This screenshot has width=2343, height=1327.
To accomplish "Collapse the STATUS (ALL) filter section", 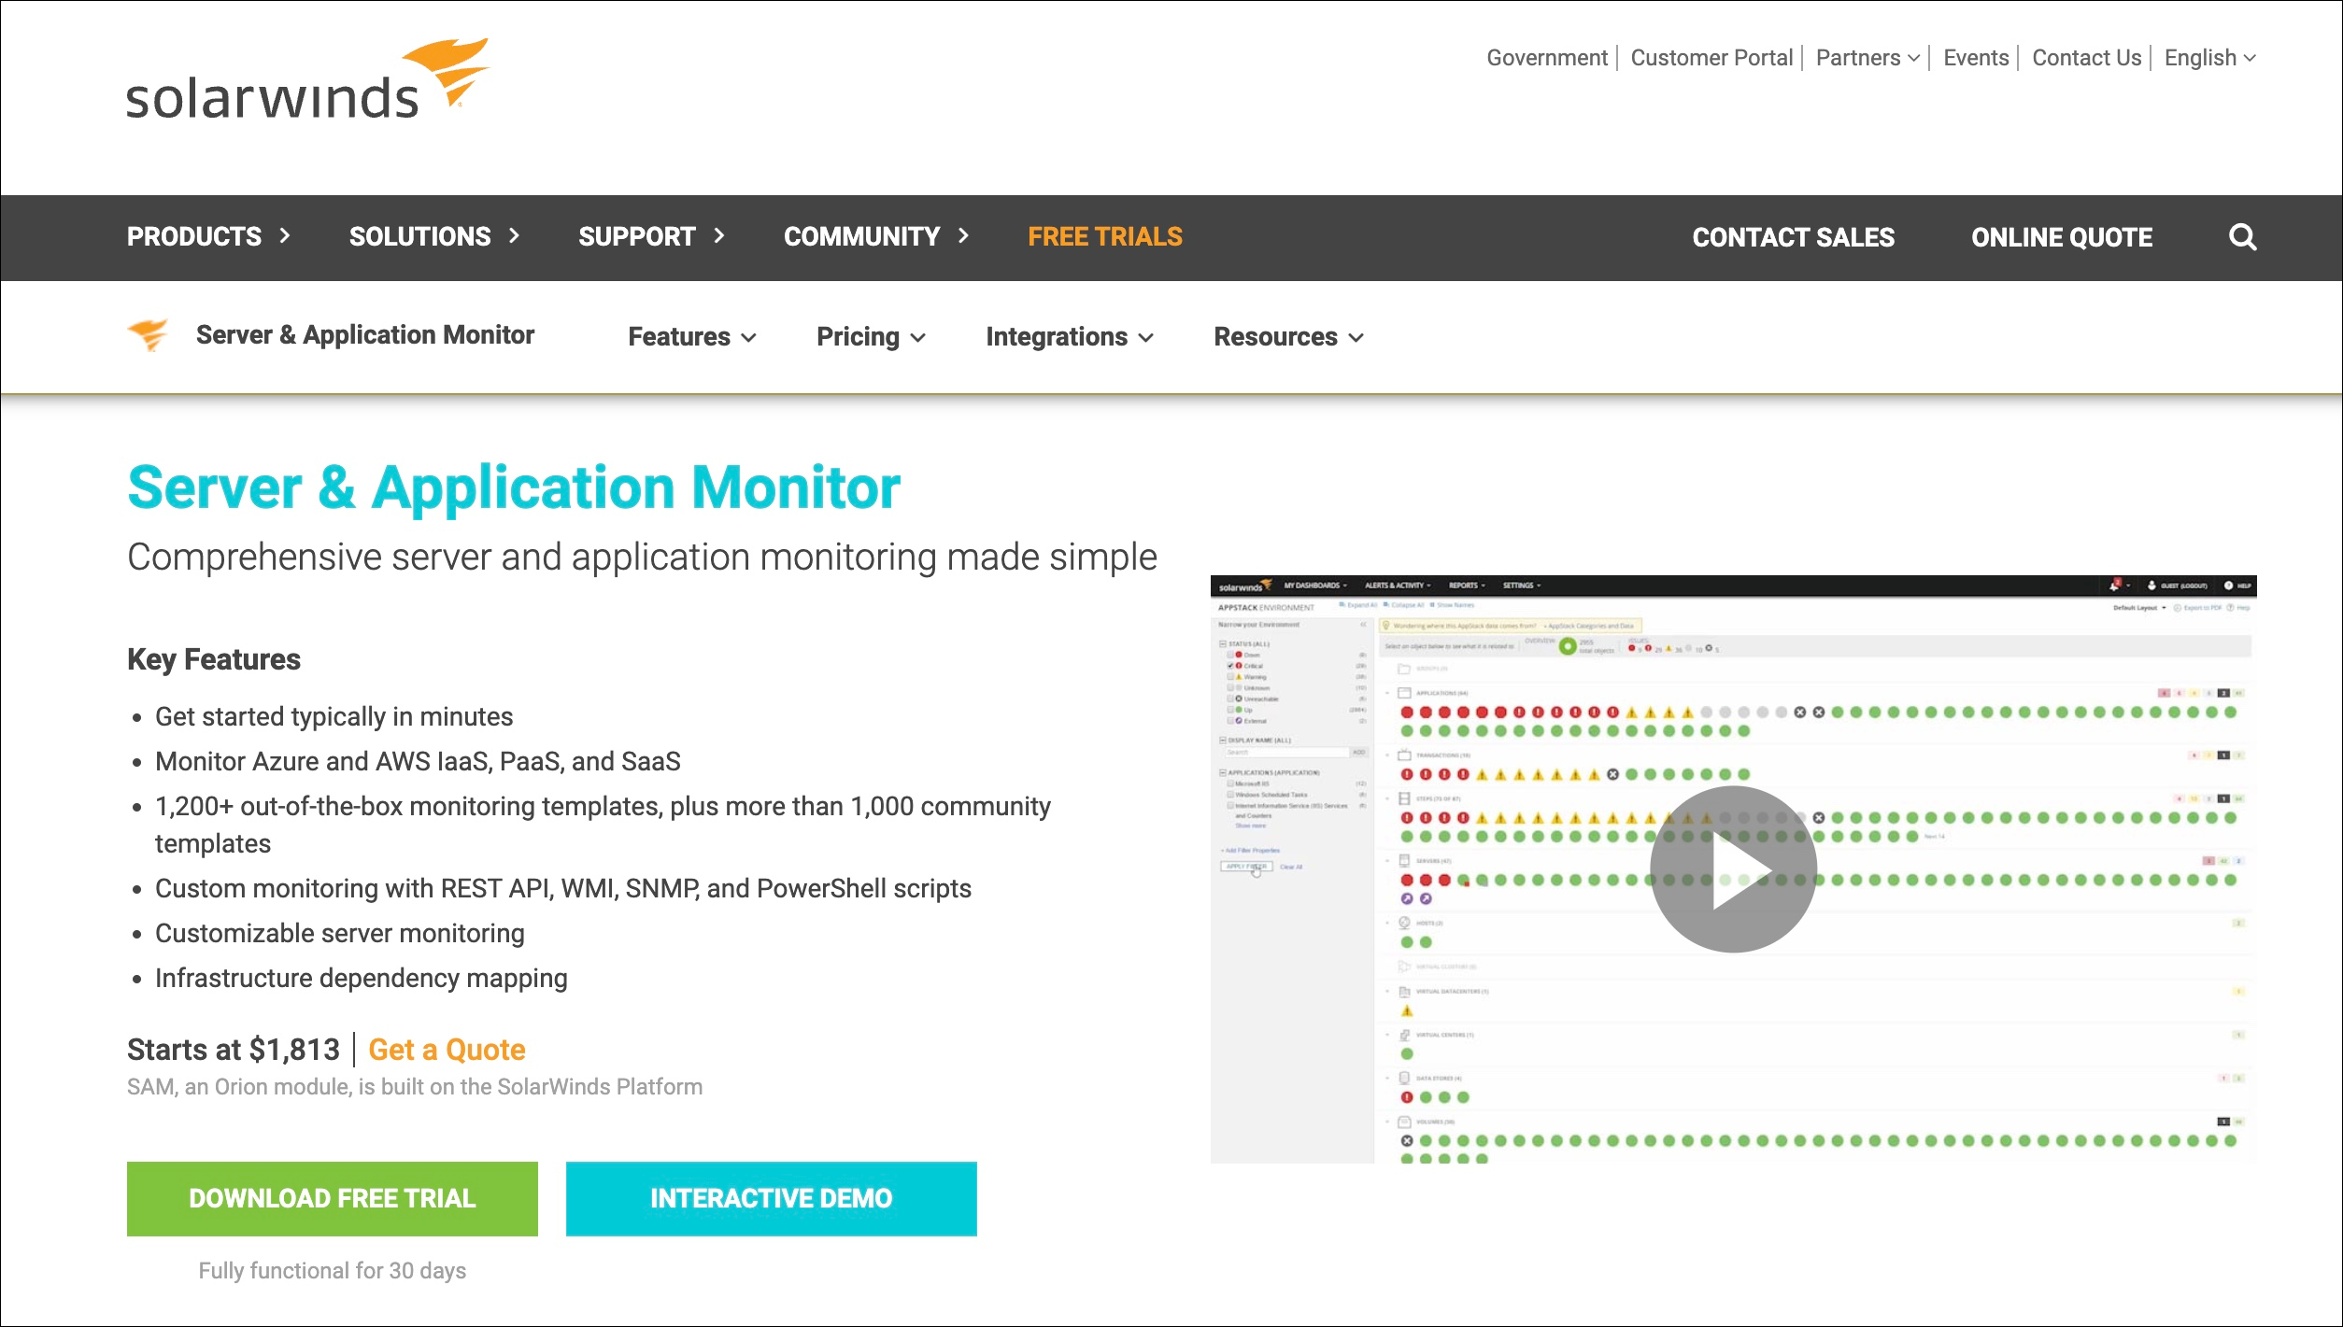I will click(x=1222, y=644).
